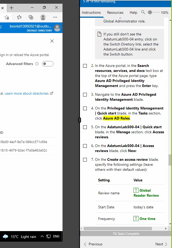Open the browser Settings and more ellipsis menu
Viewport: 172px width, 248px height.
[55, 17]
